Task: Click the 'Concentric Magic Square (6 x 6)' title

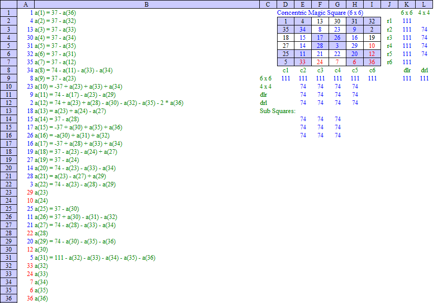Action: [x=320, y=13]
